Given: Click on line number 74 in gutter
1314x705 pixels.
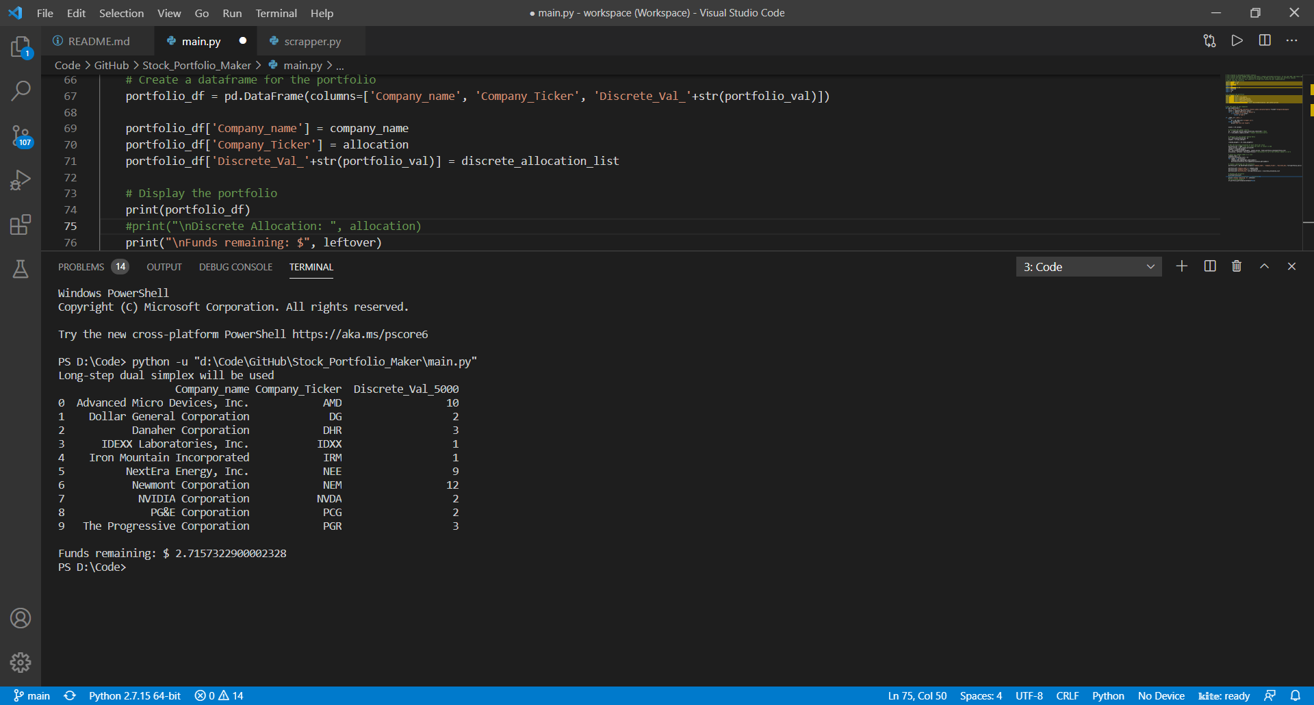Looking at the screenshot, I should click(70, 209).
